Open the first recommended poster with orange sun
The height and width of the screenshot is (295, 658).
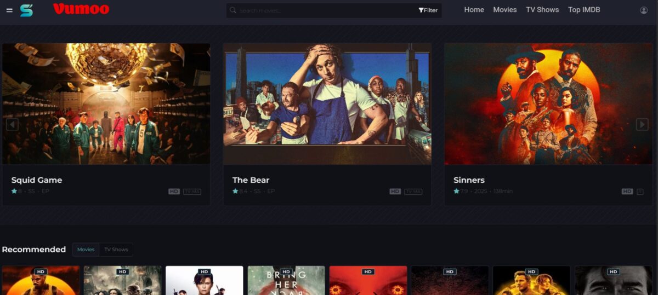point(41,280)
